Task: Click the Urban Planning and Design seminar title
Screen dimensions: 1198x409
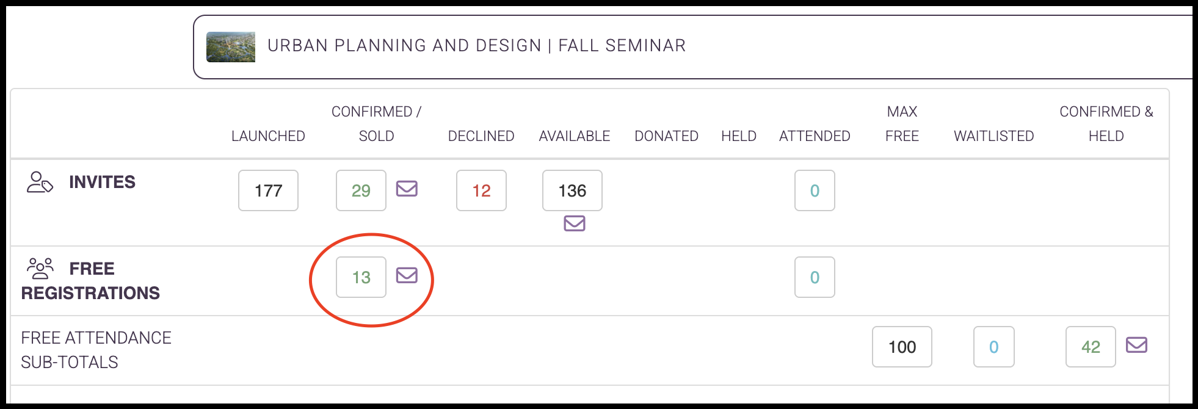Action: coord(476,46)
